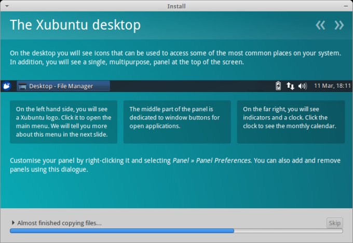Minimize the Install window

[346, 6]
